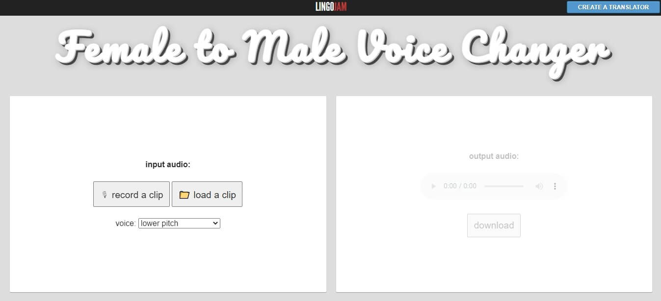Click the 'input audio:' label

click(x=168, y=165)
